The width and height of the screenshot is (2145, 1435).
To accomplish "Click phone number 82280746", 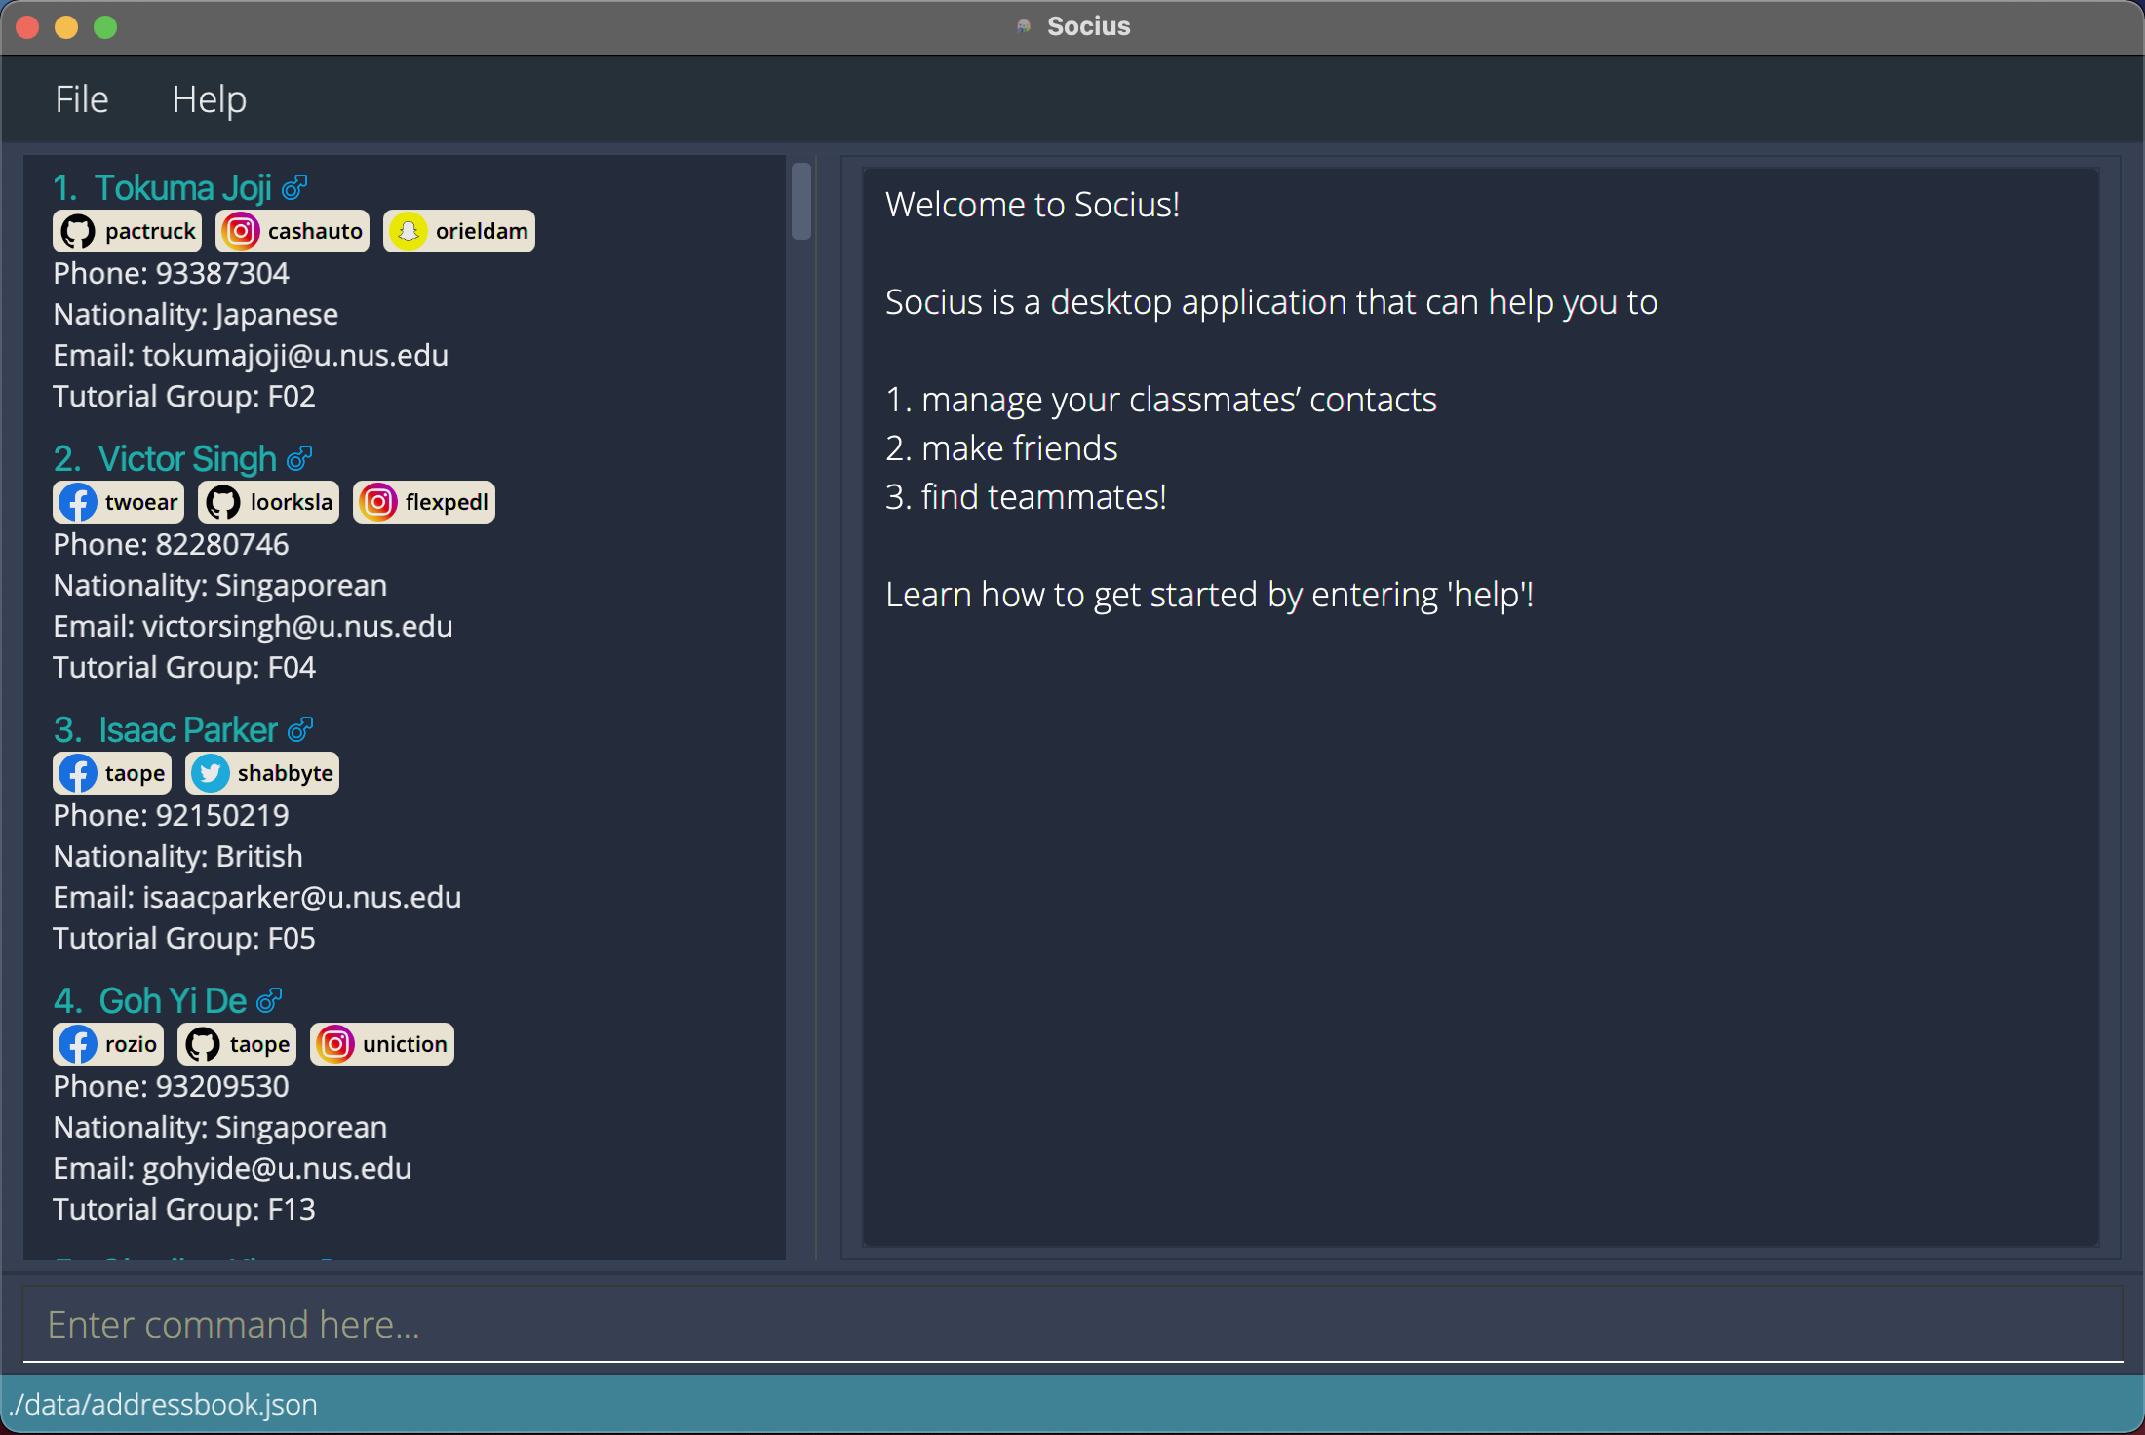I will tap(222, 544).
